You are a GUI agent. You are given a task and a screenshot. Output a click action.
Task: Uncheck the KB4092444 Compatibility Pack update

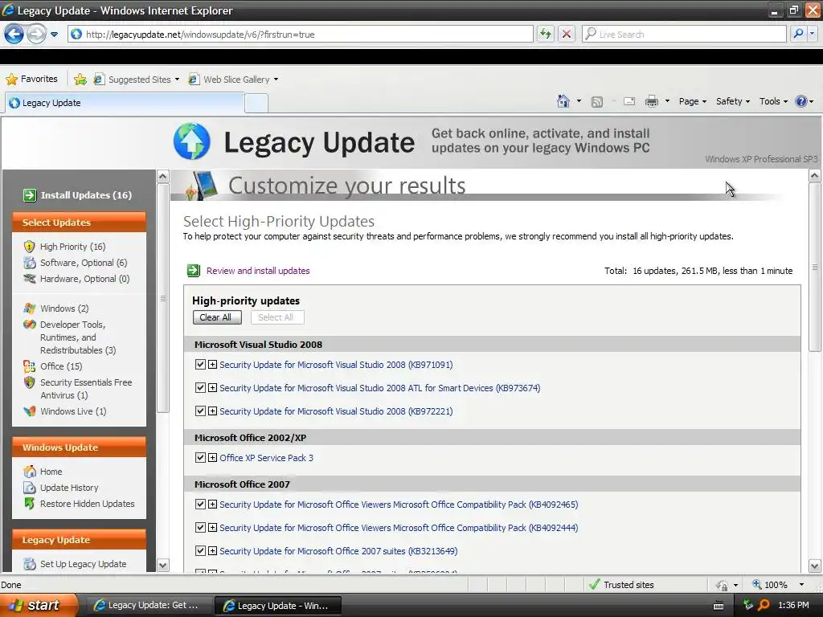200,527
